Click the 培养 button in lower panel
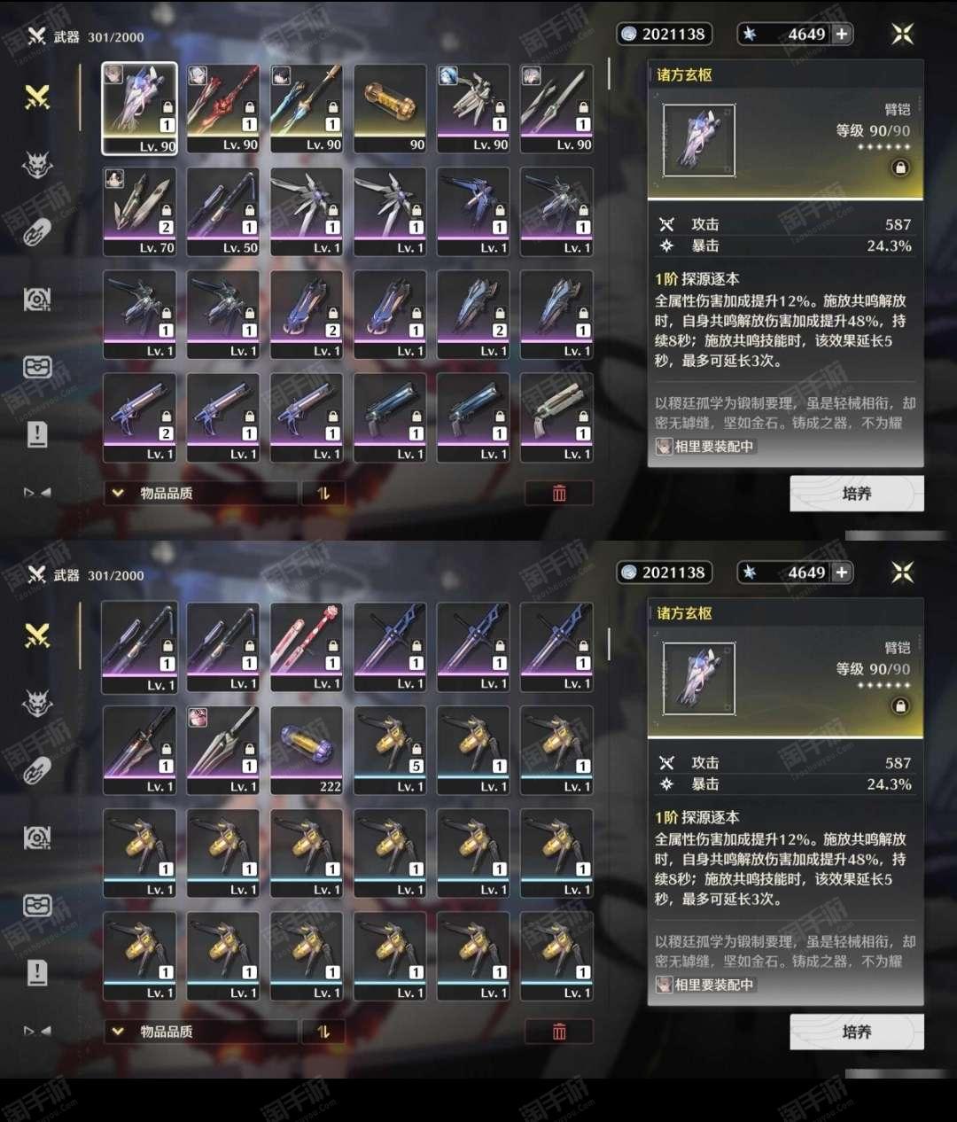This screenshot has width=957, height=1122. (x=857, y=1032)
